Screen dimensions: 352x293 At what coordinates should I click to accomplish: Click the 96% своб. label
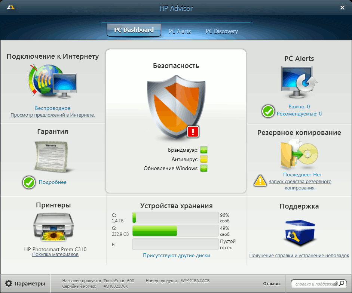tap(225, 218)
